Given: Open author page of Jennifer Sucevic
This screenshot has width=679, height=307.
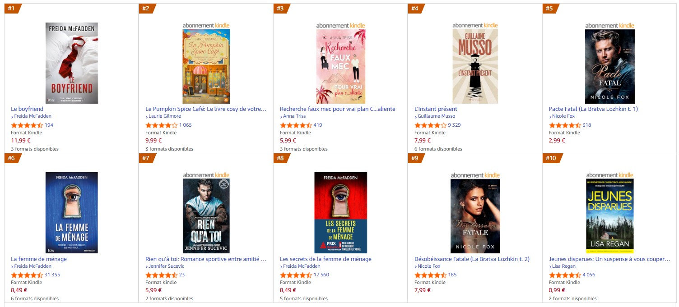Looking at the screenshot, I should coord(167,266).
